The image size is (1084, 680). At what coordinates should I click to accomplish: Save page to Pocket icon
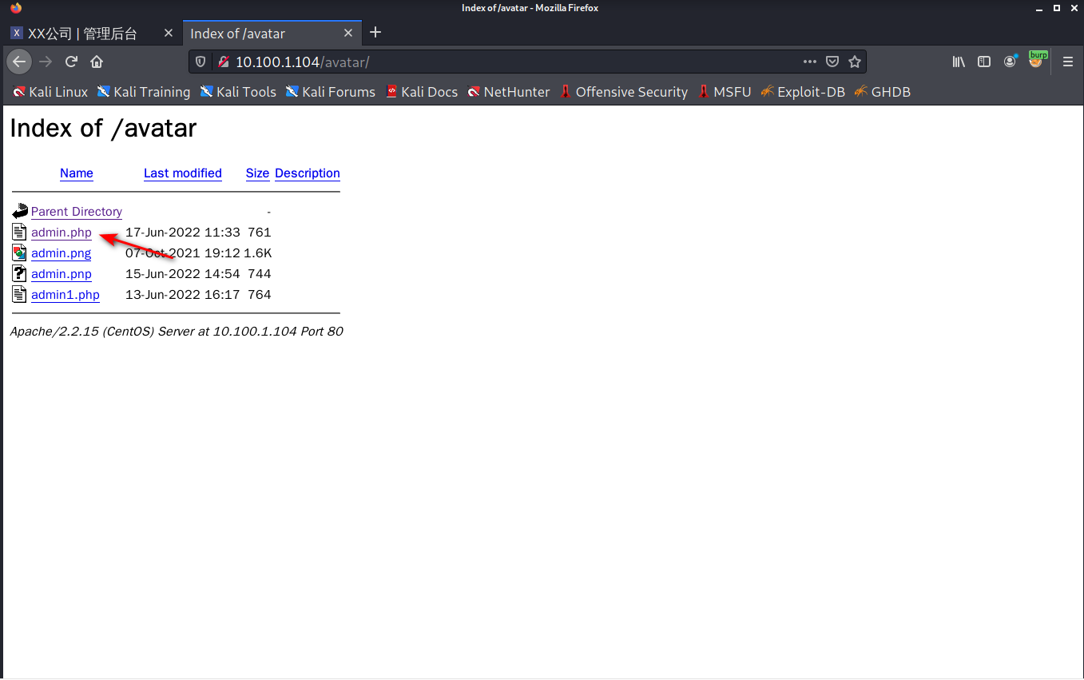click(x=832, y=62)
